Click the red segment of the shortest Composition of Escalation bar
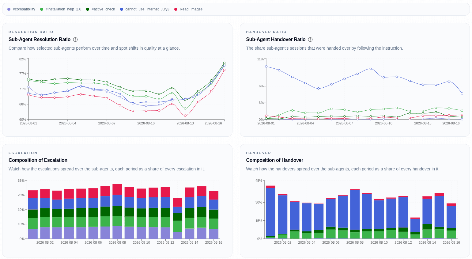 [177, 202]
